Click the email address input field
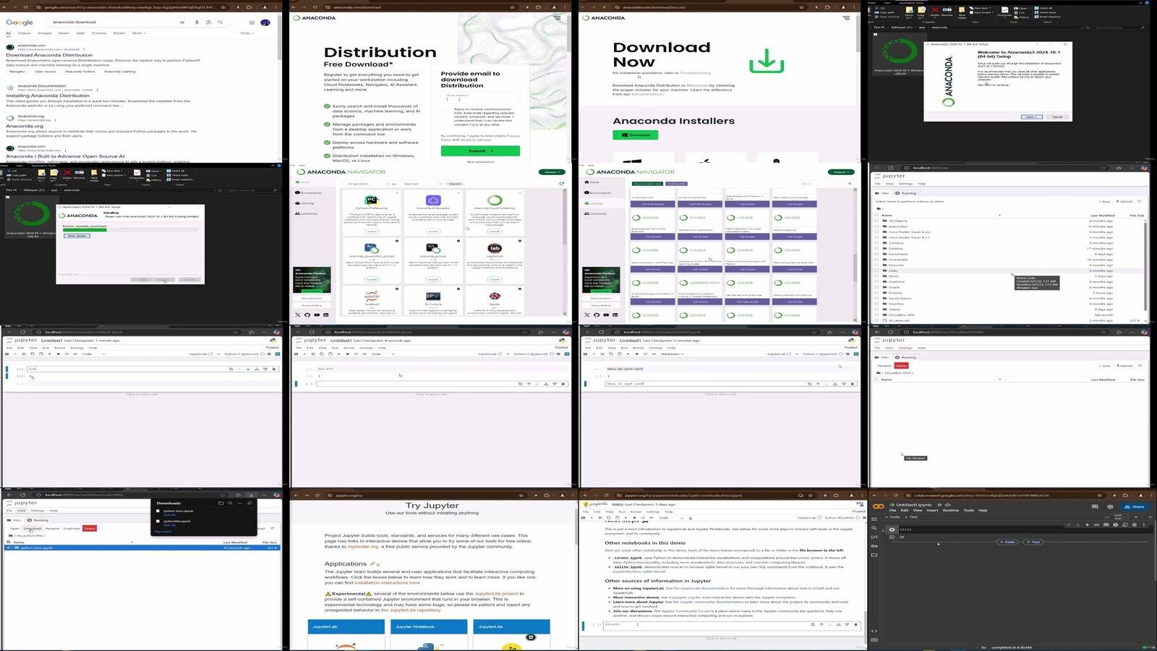 [480, 98]
